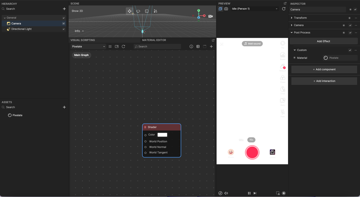Click Add component button
The image size is (360, 197).
pyautogui.click(x=324, y=69)
